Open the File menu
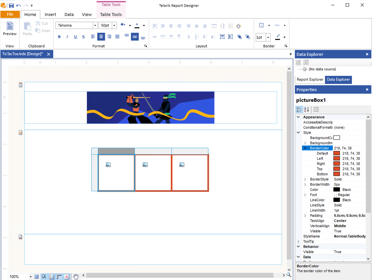The height and width of the screenshot is (280, 372). click(10, 14)
